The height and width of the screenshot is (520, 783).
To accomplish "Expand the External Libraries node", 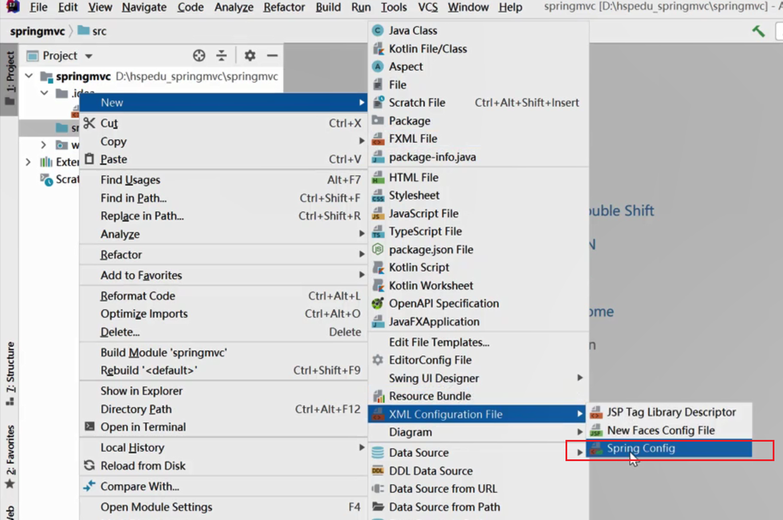I will click(28, 162).
